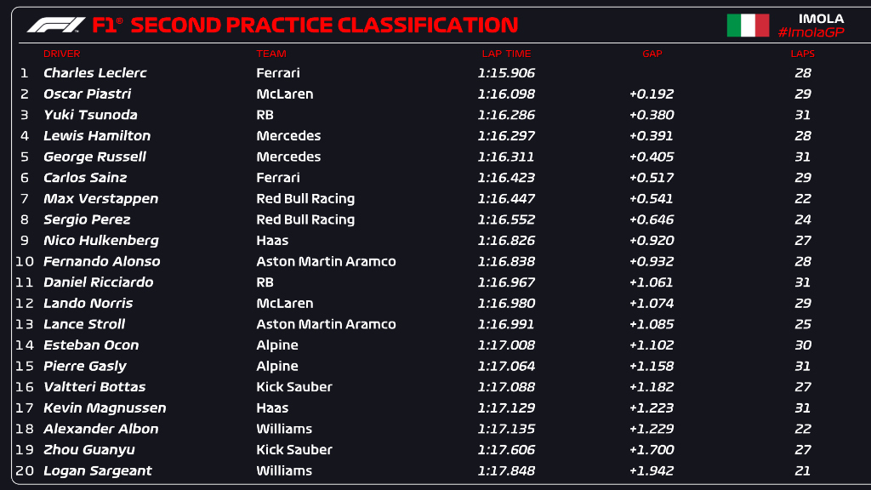Click the #ImolaGP hashtag

point(810,32)
